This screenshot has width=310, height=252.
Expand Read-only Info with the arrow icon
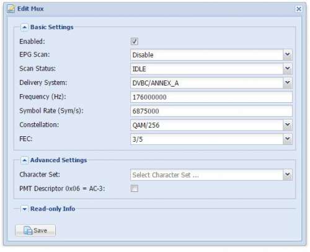24,209
